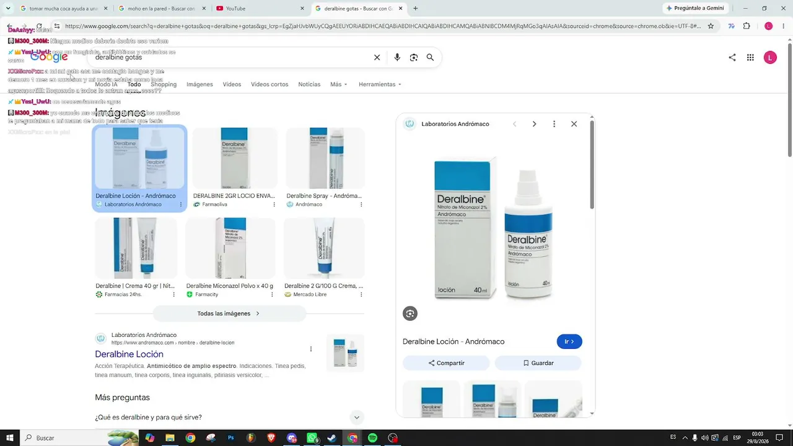Image resolution: width=793 pixels, height=446 pixels.
Task: Submit the search with the magnifier icon
Action: [430, 58]
